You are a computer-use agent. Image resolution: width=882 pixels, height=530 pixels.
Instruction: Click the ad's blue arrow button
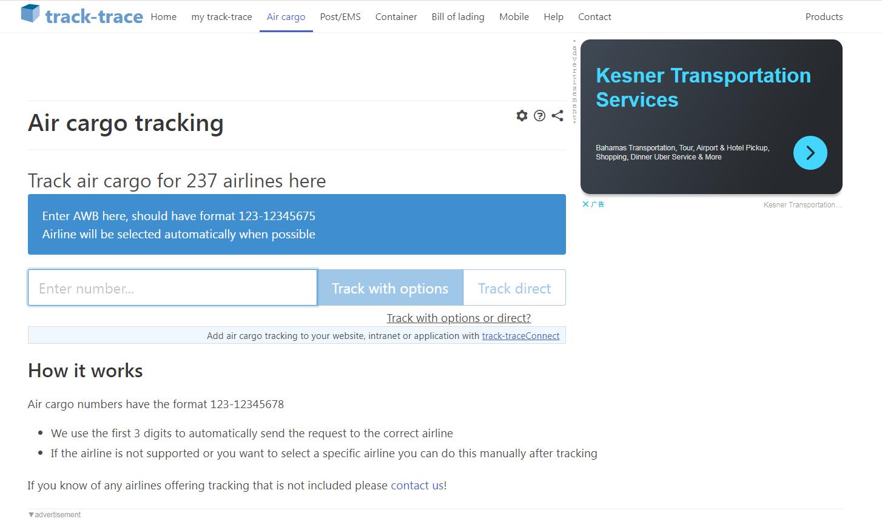point(810,153)
